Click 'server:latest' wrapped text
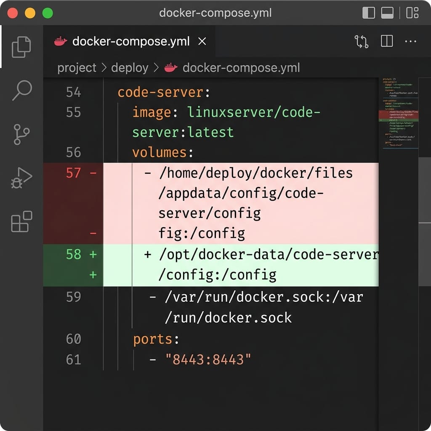The image size is (431, 431). click(x=183, y=133)
